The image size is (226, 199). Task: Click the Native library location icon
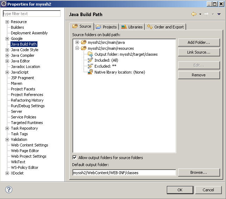[x=90, y=72]
